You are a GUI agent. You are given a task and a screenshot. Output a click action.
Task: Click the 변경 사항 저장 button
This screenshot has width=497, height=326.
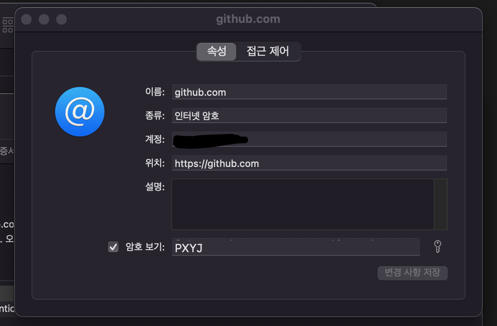[x=412, y=273]
